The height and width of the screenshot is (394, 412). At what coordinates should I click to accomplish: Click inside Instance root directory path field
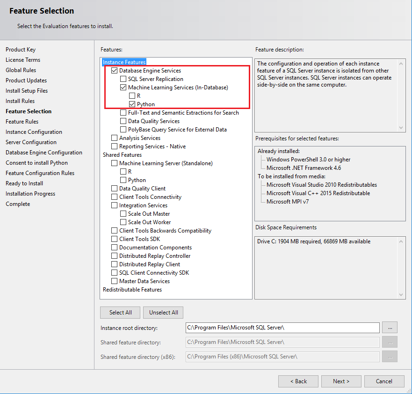pyautogui.click(x=282, y=328)
